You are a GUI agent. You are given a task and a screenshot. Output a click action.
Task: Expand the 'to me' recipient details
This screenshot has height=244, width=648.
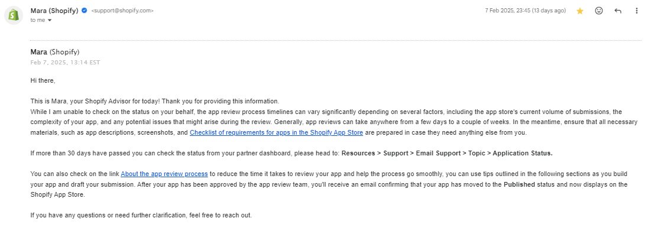pyautogui.click(x=50, y=20)
